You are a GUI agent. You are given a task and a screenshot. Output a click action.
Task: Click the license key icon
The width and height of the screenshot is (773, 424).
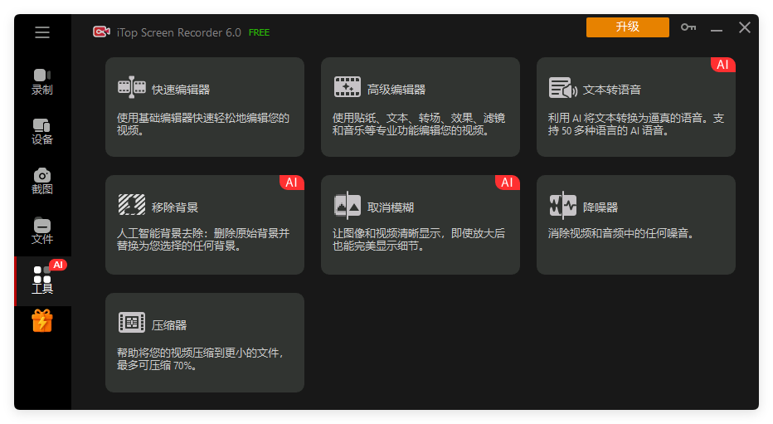(688, 27)
